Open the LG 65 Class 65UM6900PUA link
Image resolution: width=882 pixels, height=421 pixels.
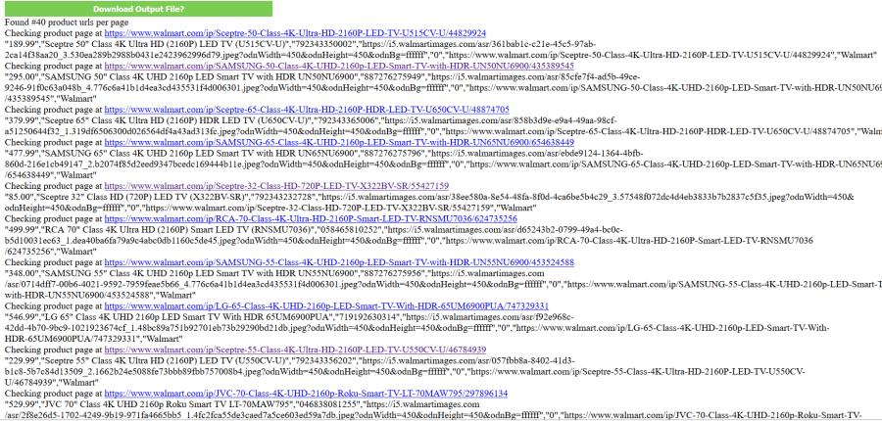[x=326, y=306]
